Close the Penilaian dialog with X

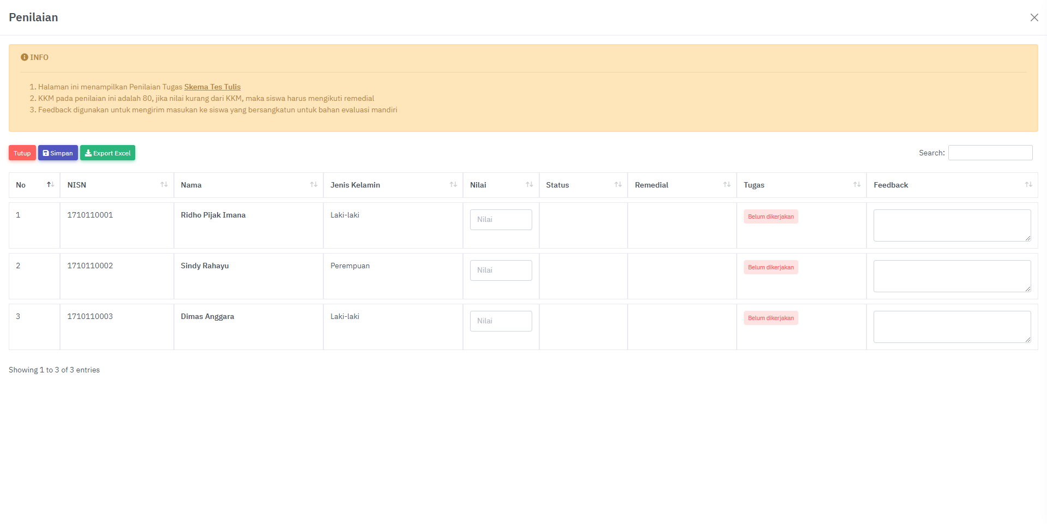(1034, 17)
